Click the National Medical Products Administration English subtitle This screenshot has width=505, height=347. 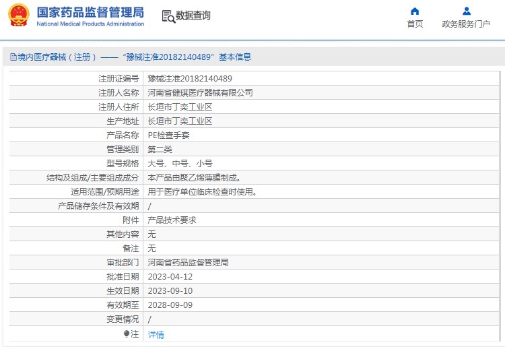tap(90, 24)
